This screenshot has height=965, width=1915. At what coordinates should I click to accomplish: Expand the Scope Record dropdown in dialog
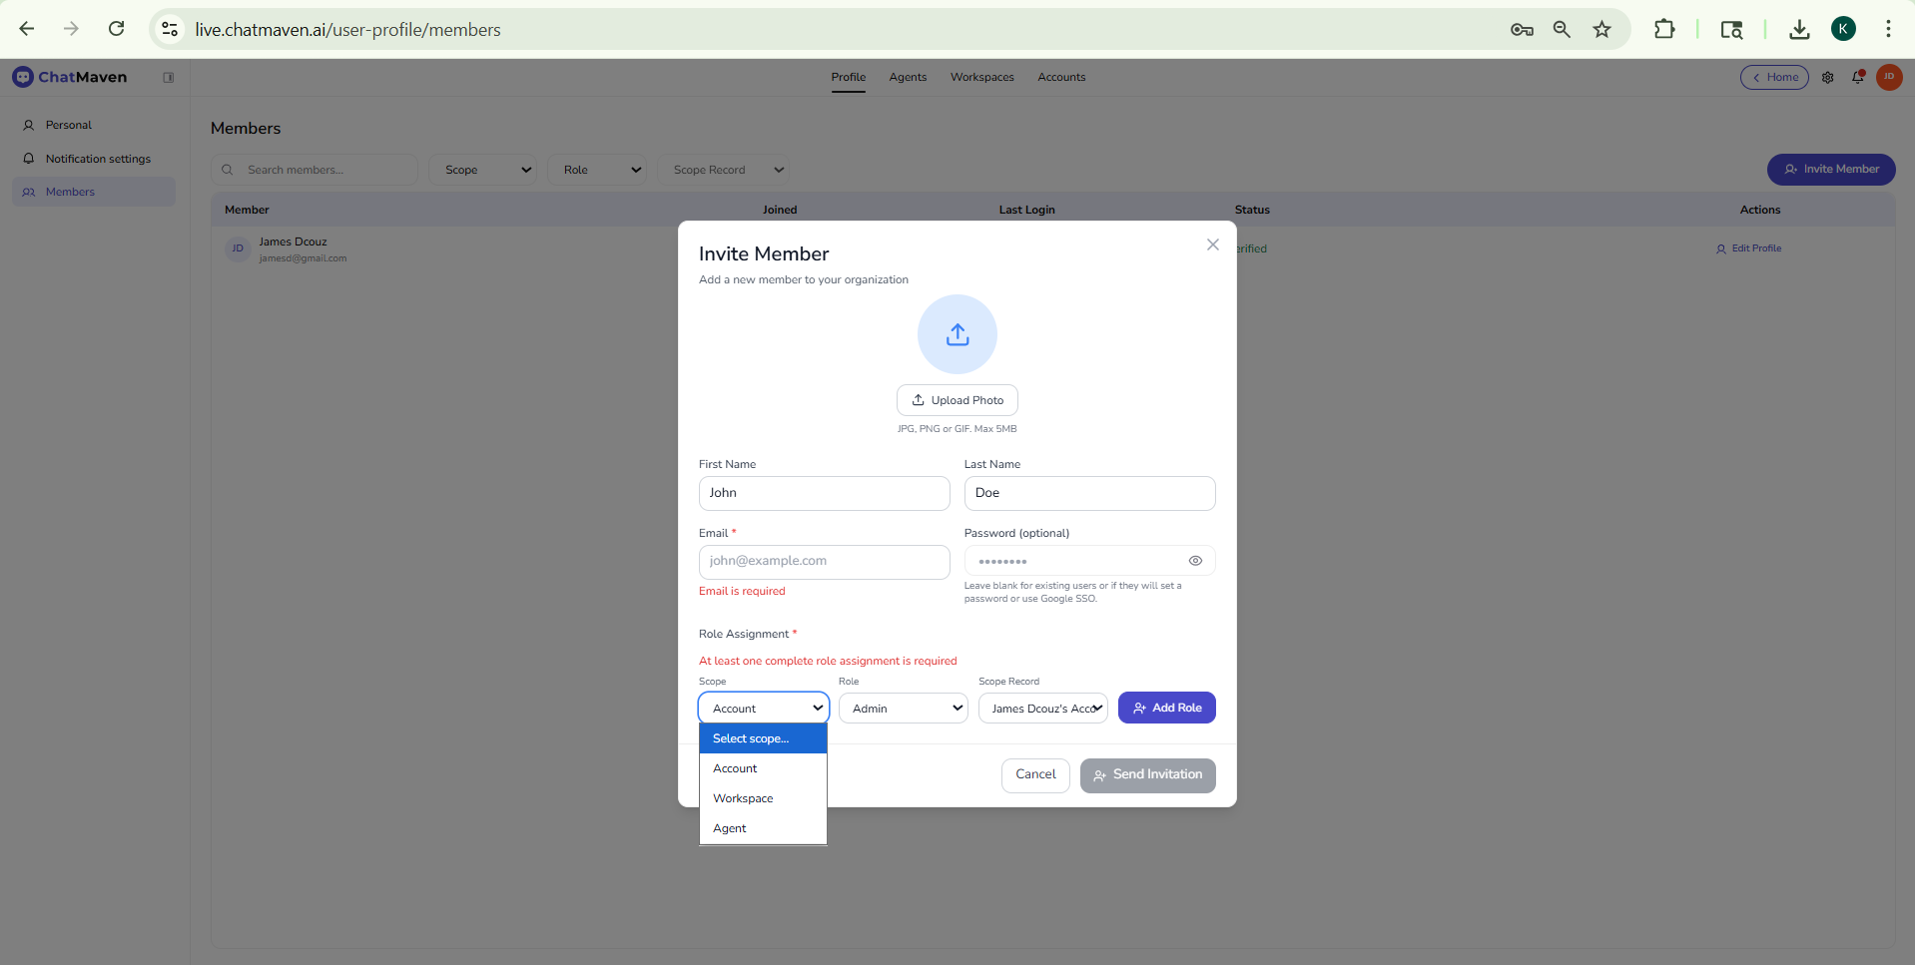coord(1042,709)
